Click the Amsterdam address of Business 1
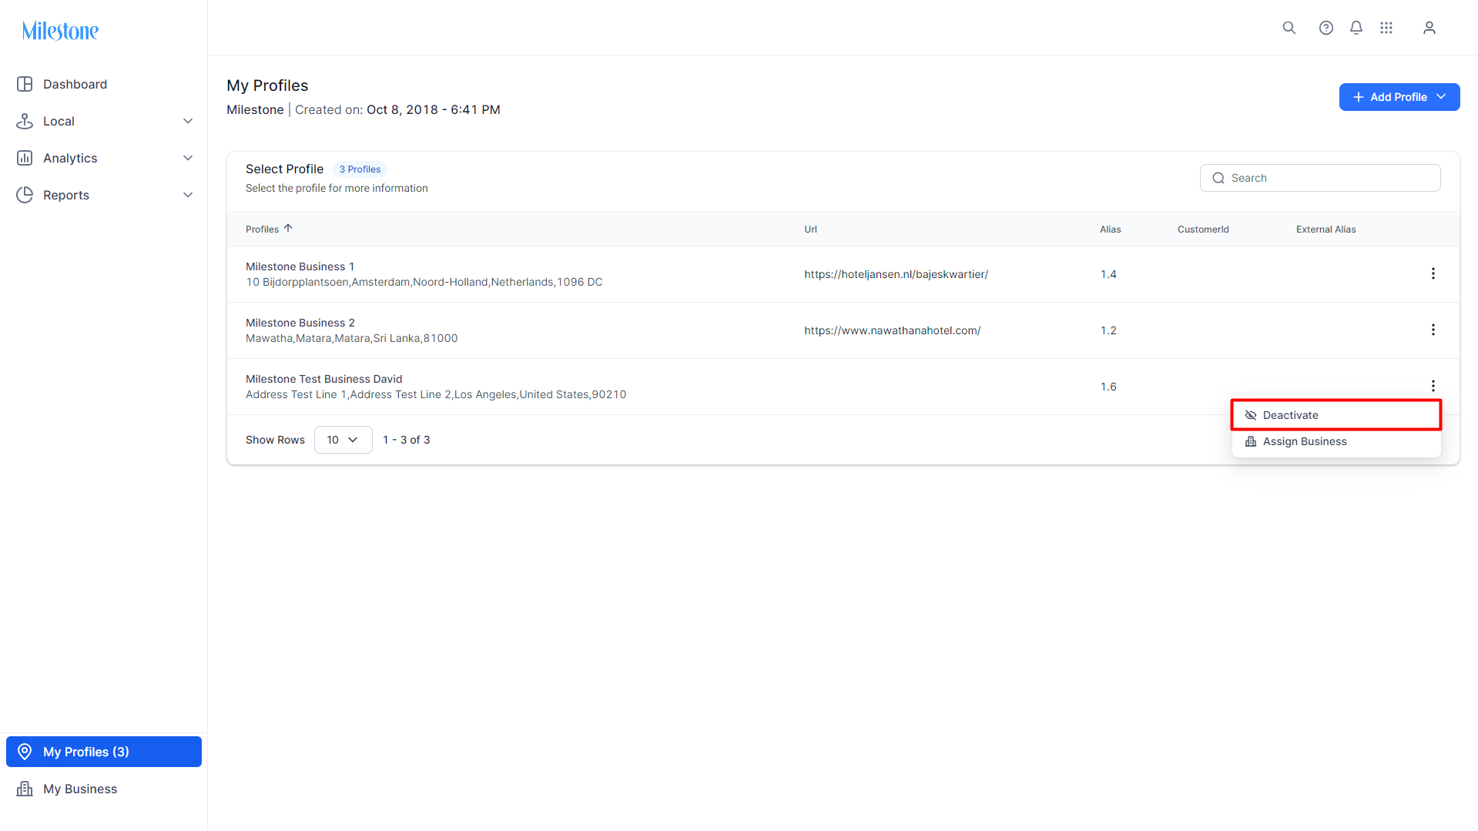Image resolution: width=1478 pixels, height=831 pixels. click(x=424, y=282)
